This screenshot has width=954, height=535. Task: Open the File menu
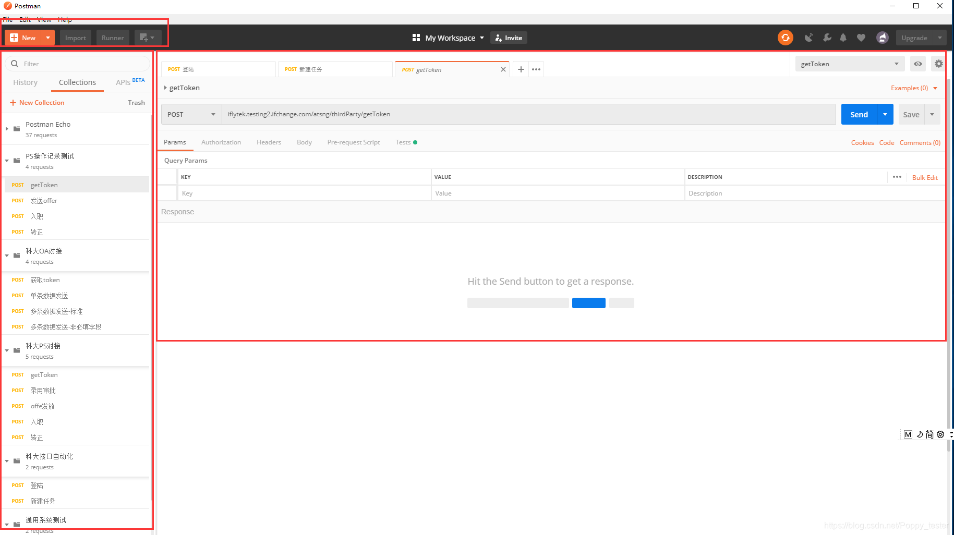(x=8, y=19)
